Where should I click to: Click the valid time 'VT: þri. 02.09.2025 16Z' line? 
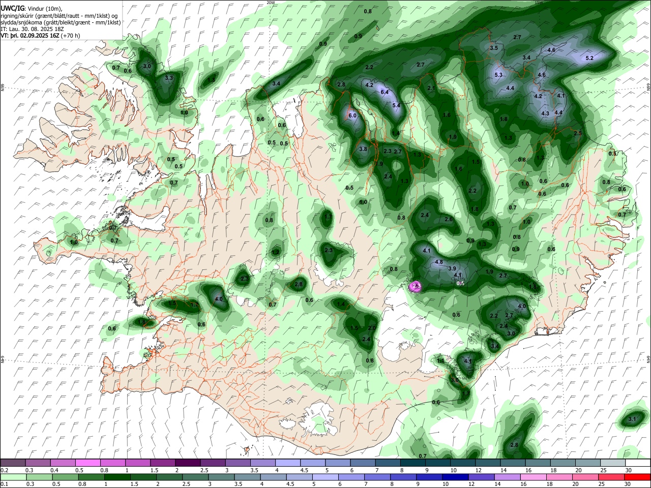click(40, 36)
